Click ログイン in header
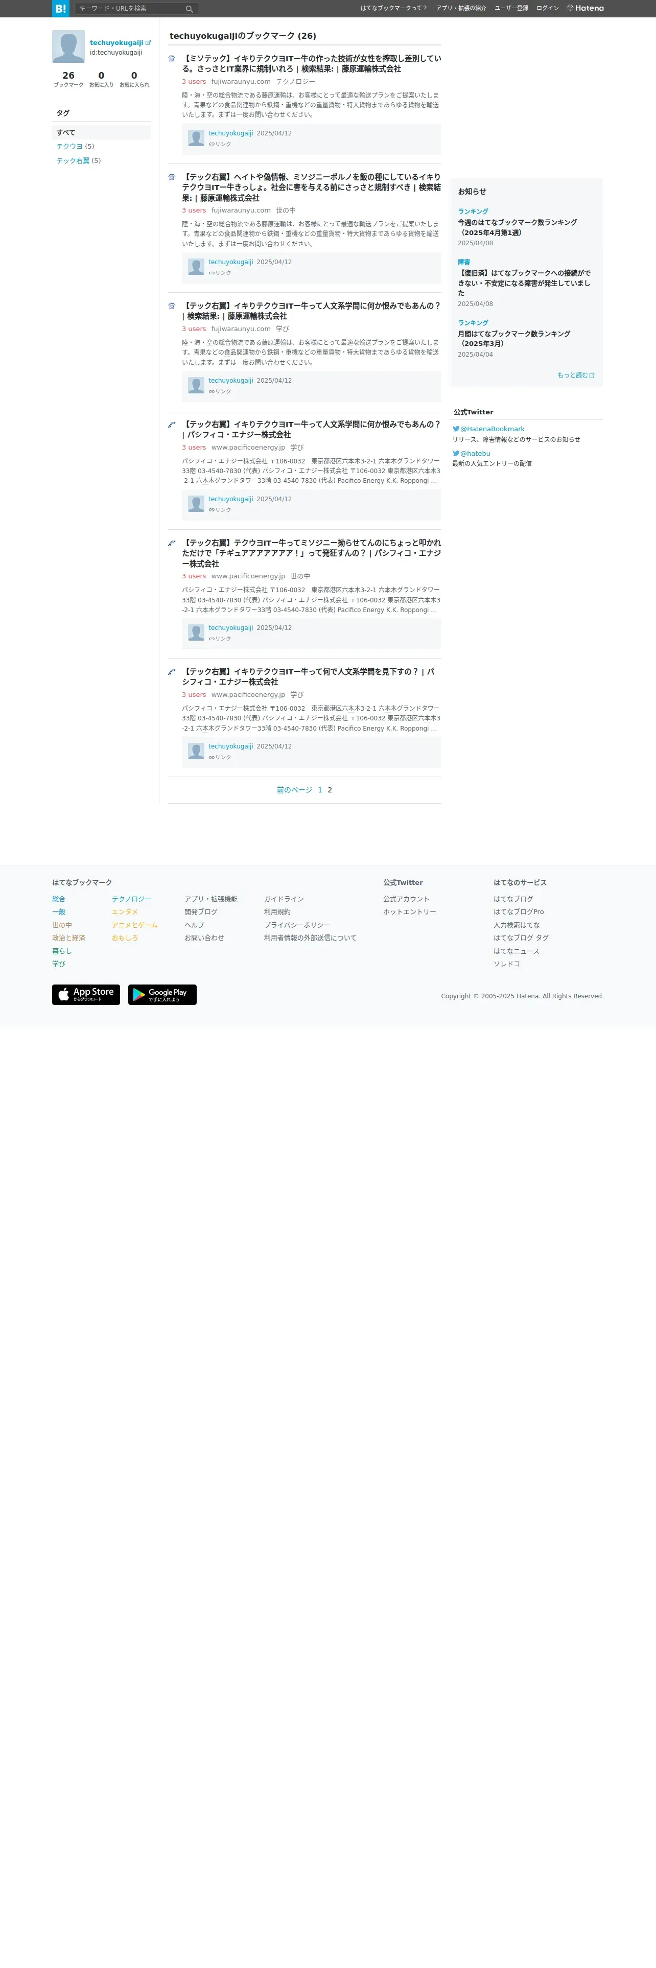This screenshot has width=656, height=1968. [x=547, y=8]
